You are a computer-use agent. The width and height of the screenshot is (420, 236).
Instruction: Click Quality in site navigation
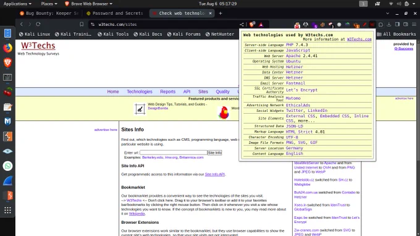pyautogui.click(x=222, y=91)
